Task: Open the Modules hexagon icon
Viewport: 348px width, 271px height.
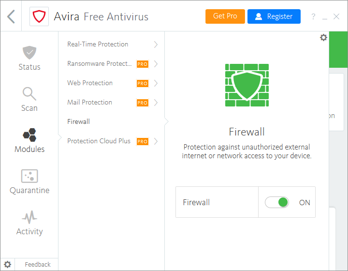Action: click(29, 135)
